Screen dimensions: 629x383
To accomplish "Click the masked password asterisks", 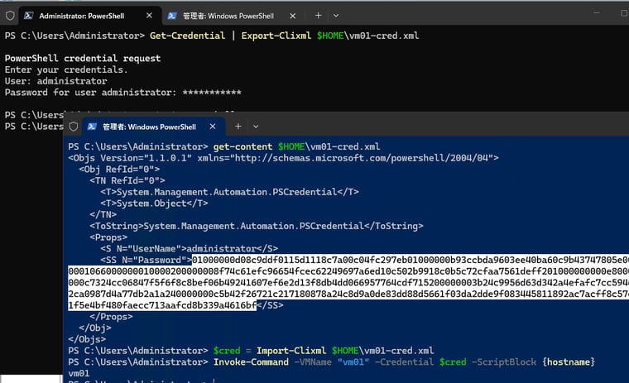I will point(212,93).
